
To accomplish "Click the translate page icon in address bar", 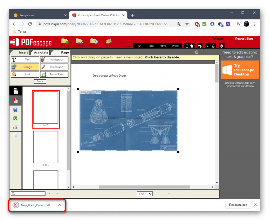I will tap(179, 24).
